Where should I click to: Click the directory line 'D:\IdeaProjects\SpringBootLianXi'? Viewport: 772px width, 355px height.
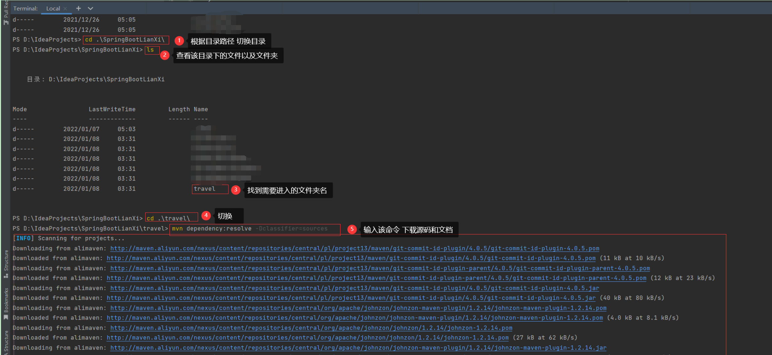coord(107,79)
